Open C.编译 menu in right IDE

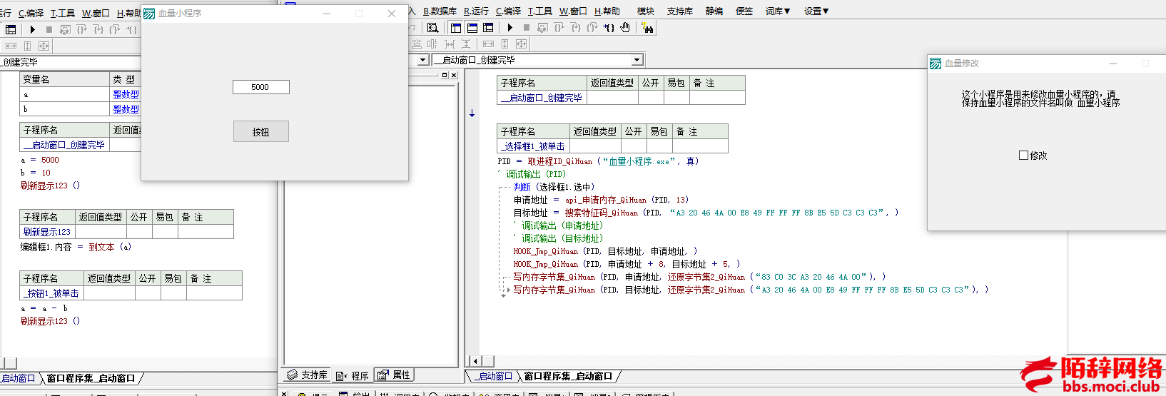pyautogui.click(x=508, y=11)
